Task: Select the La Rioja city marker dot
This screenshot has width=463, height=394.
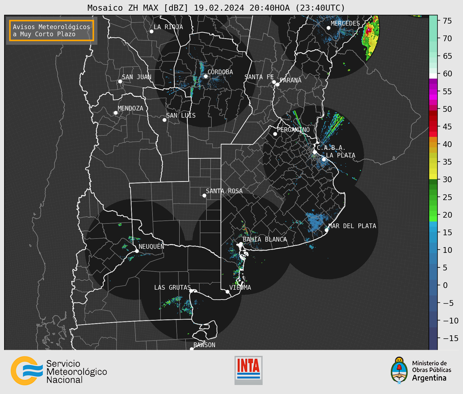Action: point(151,32)
